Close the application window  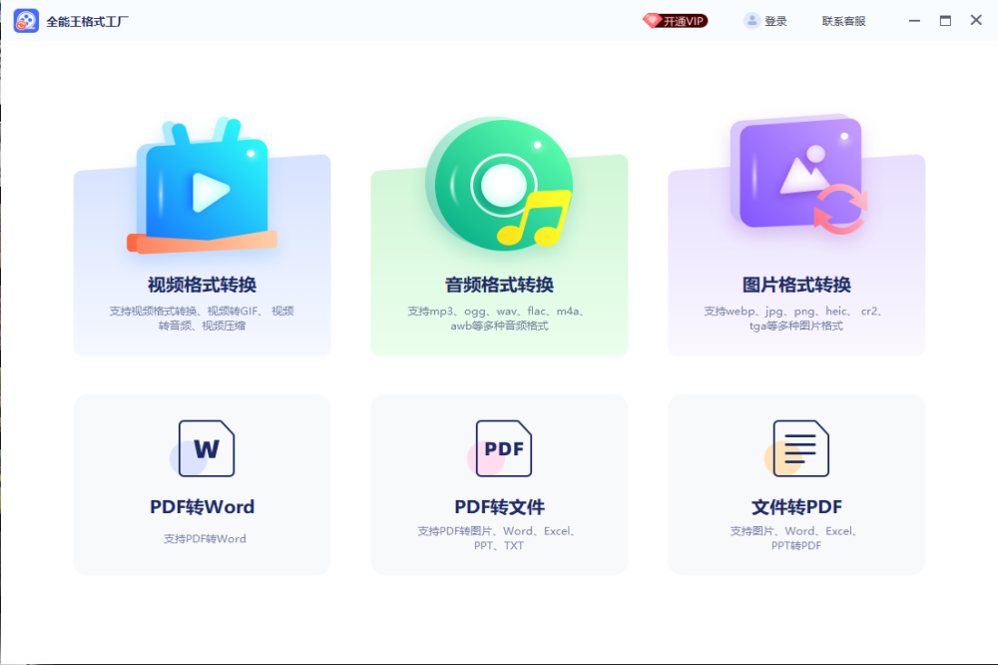click(976, 20)
